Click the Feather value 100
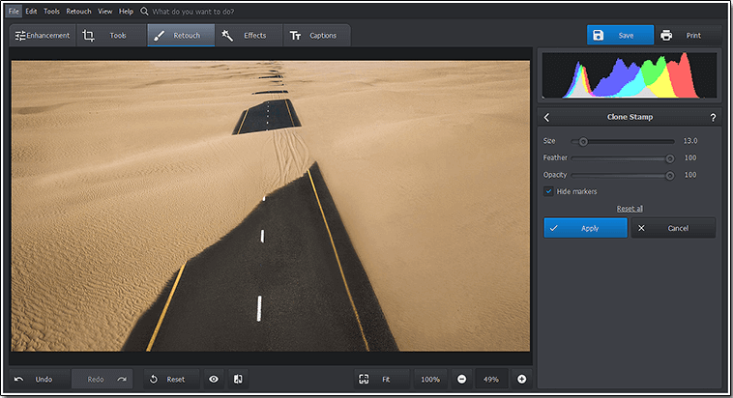This screenshot has width=733, height=398. pos(690,157)
